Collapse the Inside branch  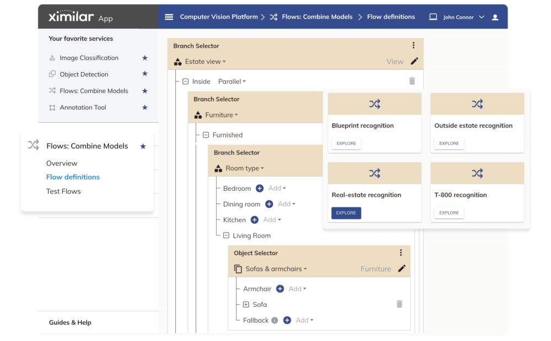click(186, 81)
